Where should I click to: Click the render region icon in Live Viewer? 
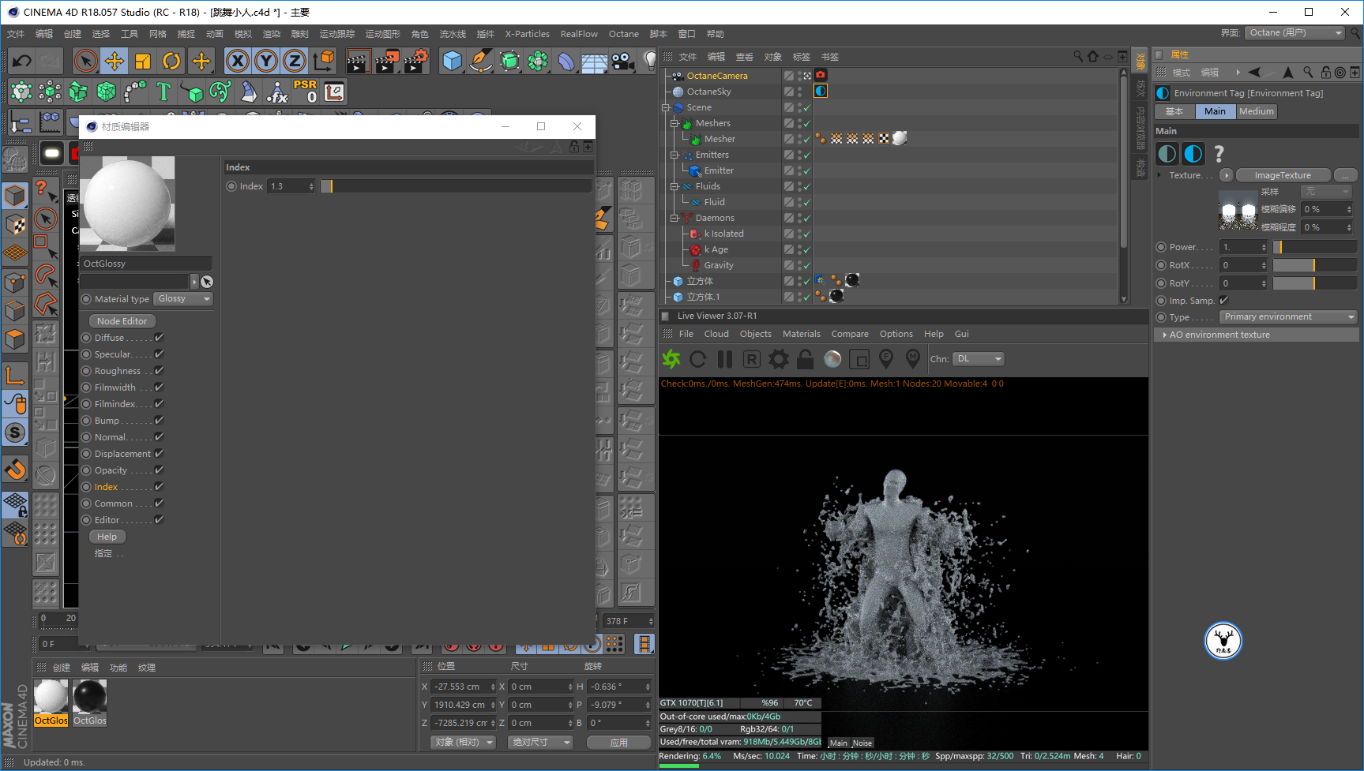coord(859,359)
